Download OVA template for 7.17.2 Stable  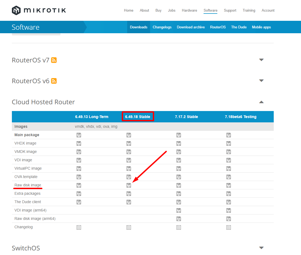[x=178, y=177]
